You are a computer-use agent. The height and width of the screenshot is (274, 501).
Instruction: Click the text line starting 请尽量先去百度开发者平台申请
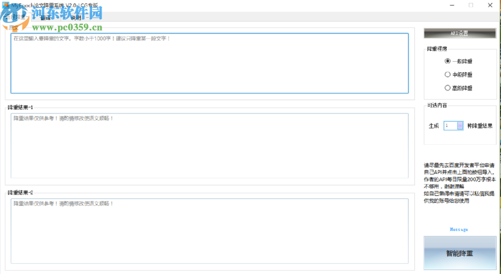click(459, 165)
